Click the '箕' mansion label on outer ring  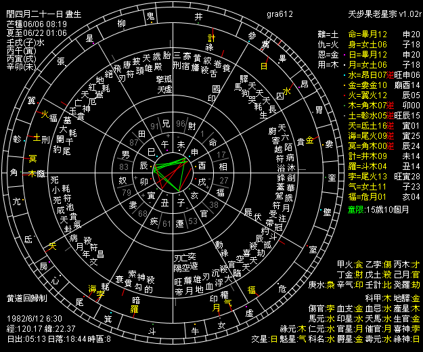(x=108, y=319)
